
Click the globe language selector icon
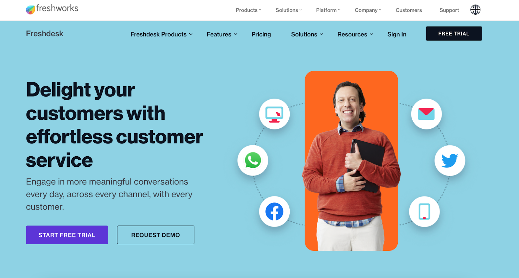pos(475,10)
